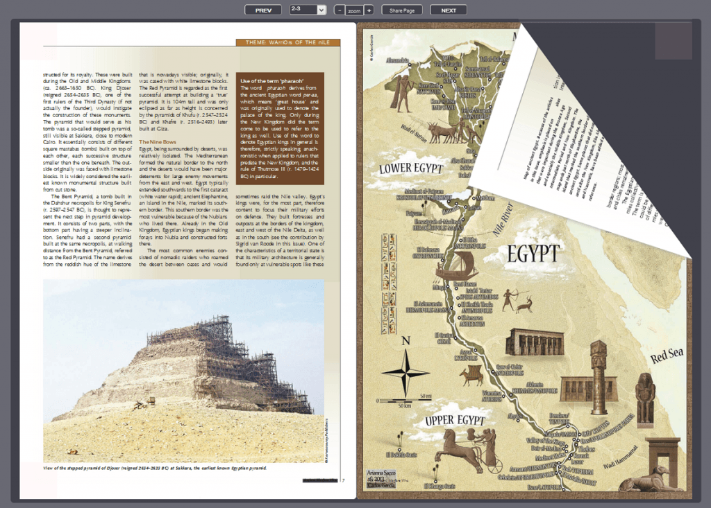Advance pages with the NEXT button
Viewport: 711px width, 508px height.
[x=448, y=10]
